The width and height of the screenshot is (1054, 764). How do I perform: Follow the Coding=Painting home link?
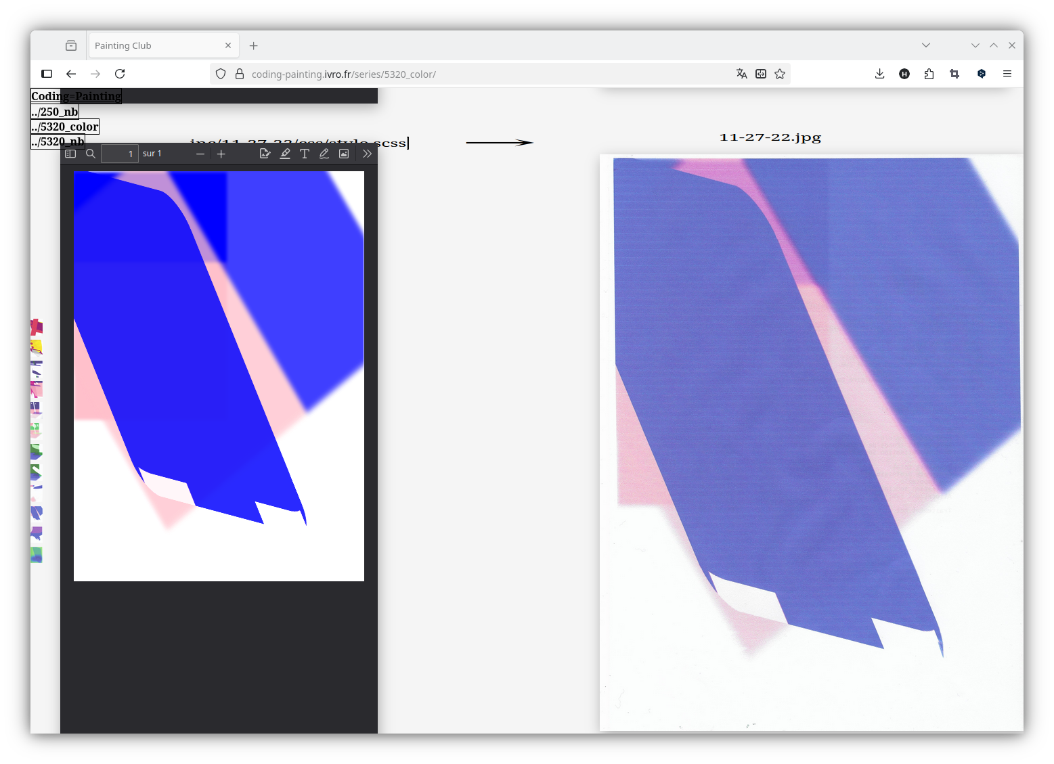[x=76, y=96]
